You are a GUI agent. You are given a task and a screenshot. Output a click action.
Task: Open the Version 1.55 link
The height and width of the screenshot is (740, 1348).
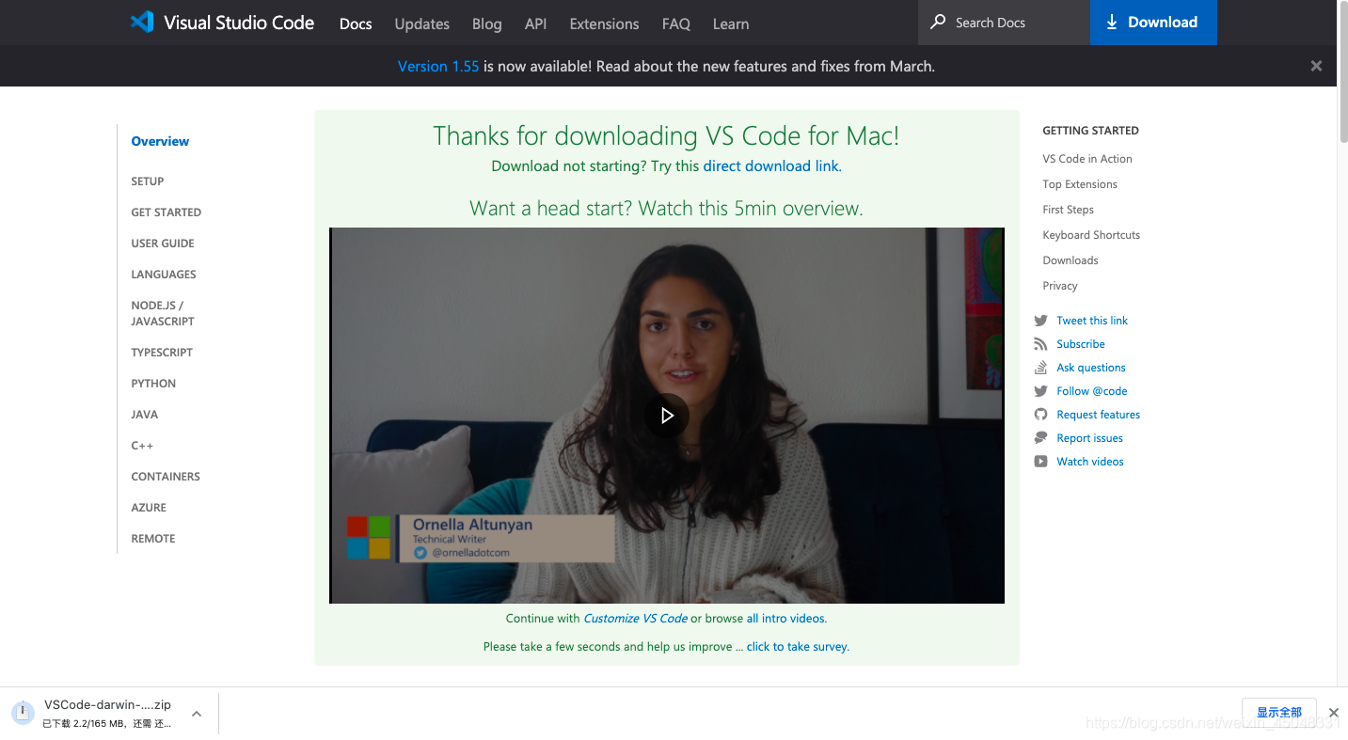point(438,66)
